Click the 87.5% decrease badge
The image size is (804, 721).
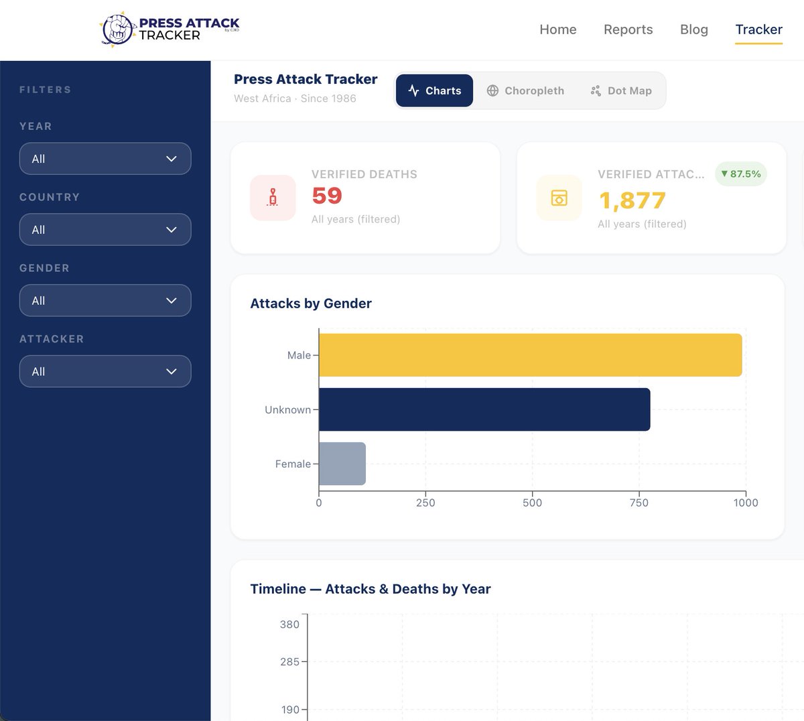[741, 174]
